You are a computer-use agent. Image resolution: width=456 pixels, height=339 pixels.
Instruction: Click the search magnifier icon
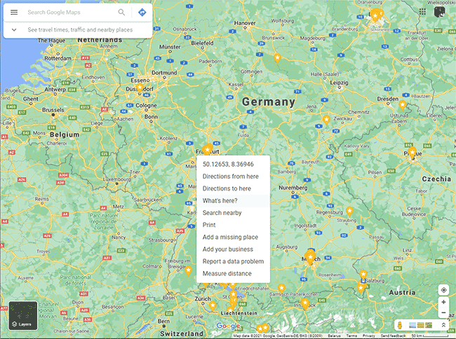click(121, 12)
